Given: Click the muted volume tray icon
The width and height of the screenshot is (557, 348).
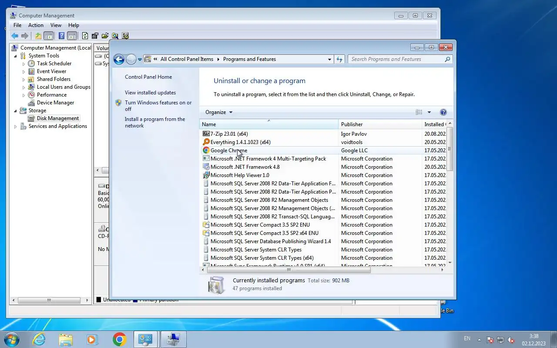Looking at the screenshot, I should [511, 340].
